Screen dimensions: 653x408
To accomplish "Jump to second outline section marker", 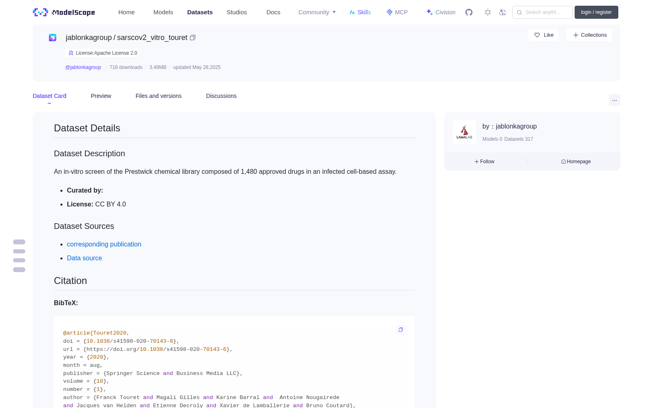I will coord(19,251).
